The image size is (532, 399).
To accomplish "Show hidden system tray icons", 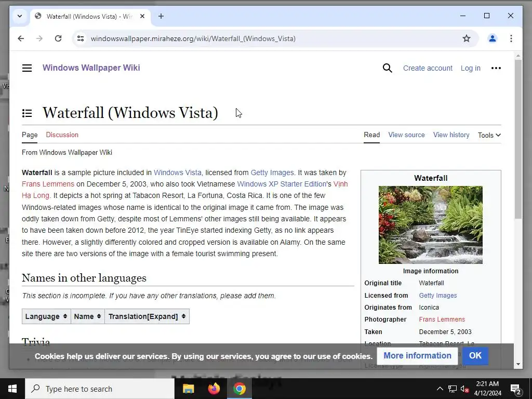I will click(440, 389).
